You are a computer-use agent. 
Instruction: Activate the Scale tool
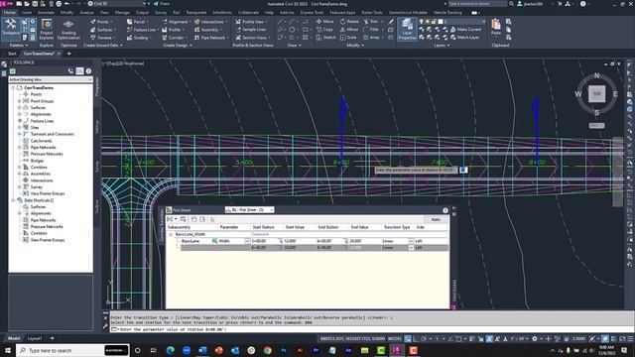pos(348,38)
